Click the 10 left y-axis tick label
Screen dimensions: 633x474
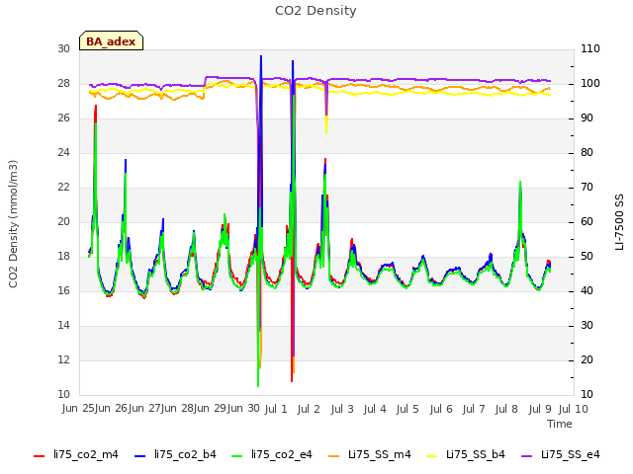pyautogui.click(x=63, y=394)
